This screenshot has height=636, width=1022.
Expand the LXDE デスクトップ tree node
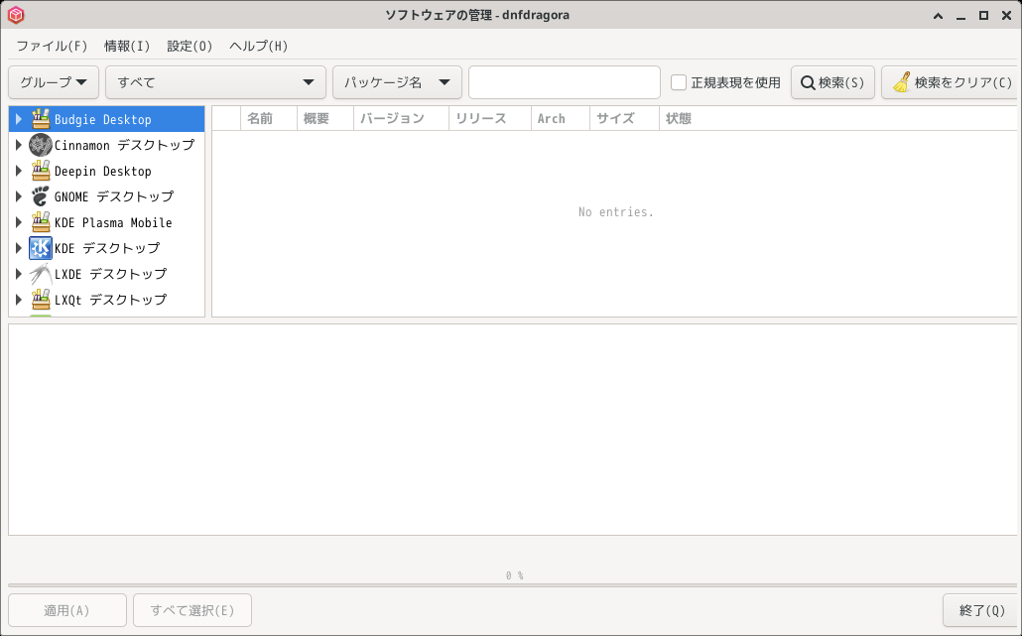[x=19, y=274]
